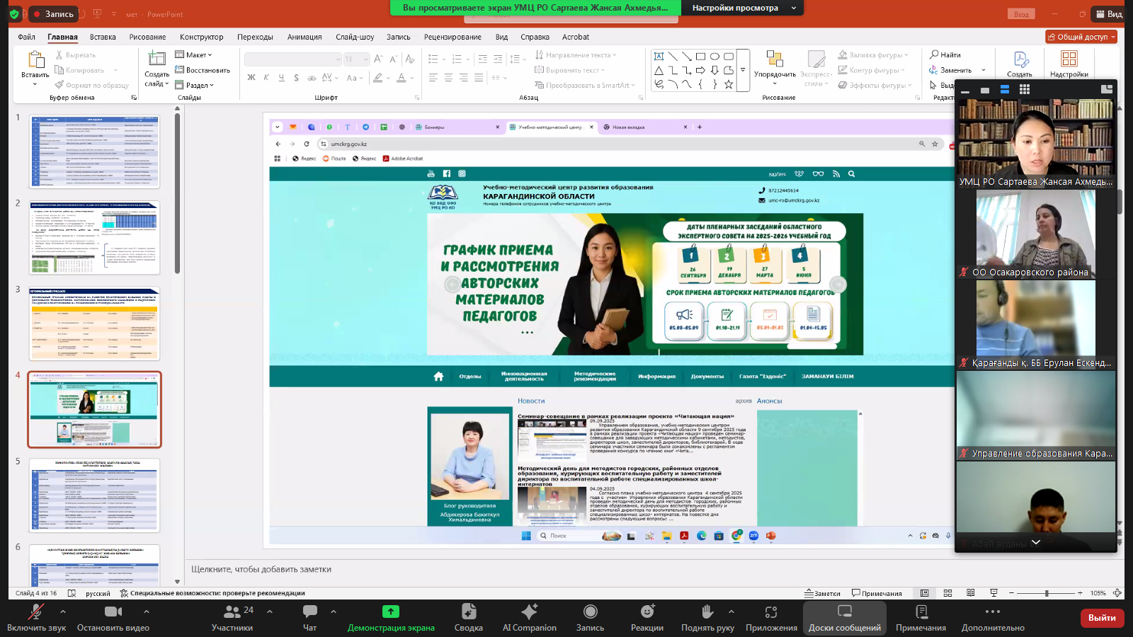Unmute the microphone

click(x=35, y=612)
